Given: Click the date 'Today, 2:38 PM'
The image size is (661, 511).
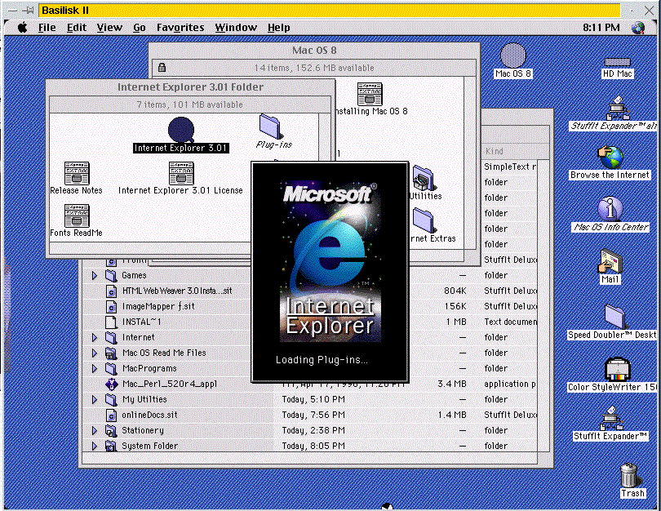Looking at the screenshot, I should (313, 430).
